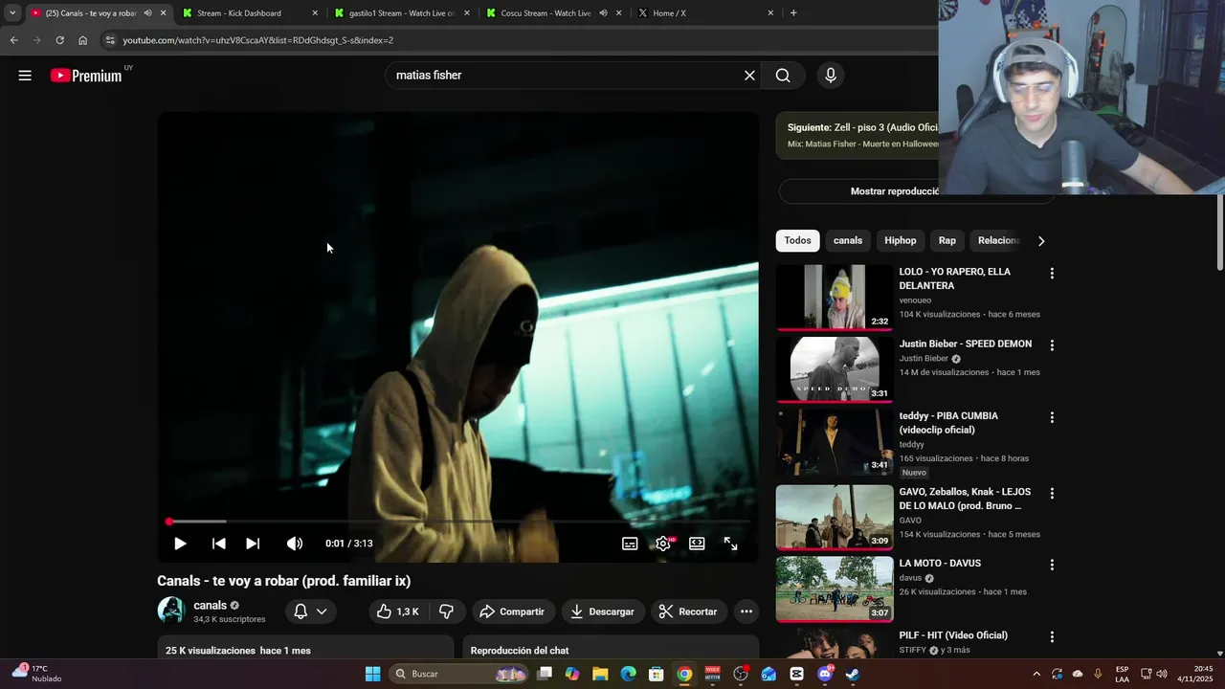This screenshot has height=689, width=1225.
Task: Switch to Home / X browser tab
Action: pyautogui.click(x=704, y=13)
